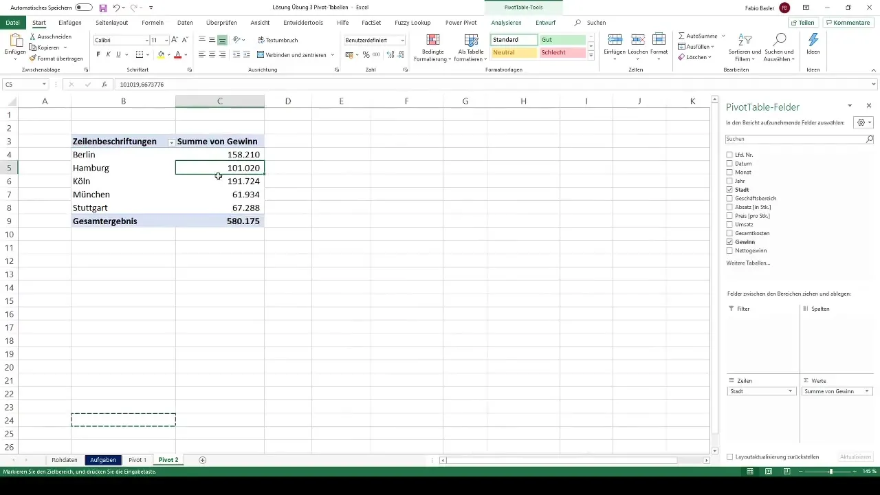The image size is (880, 495).
Task: Uncheck the Gewinn field checkbox
Action: pos(729,242)
